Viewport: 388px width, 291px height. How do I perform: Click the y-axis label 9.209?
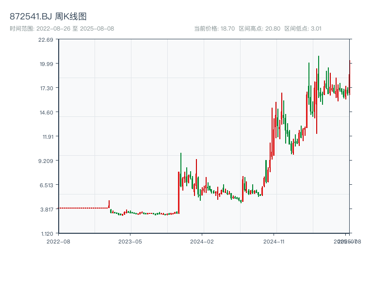[46, 161]
